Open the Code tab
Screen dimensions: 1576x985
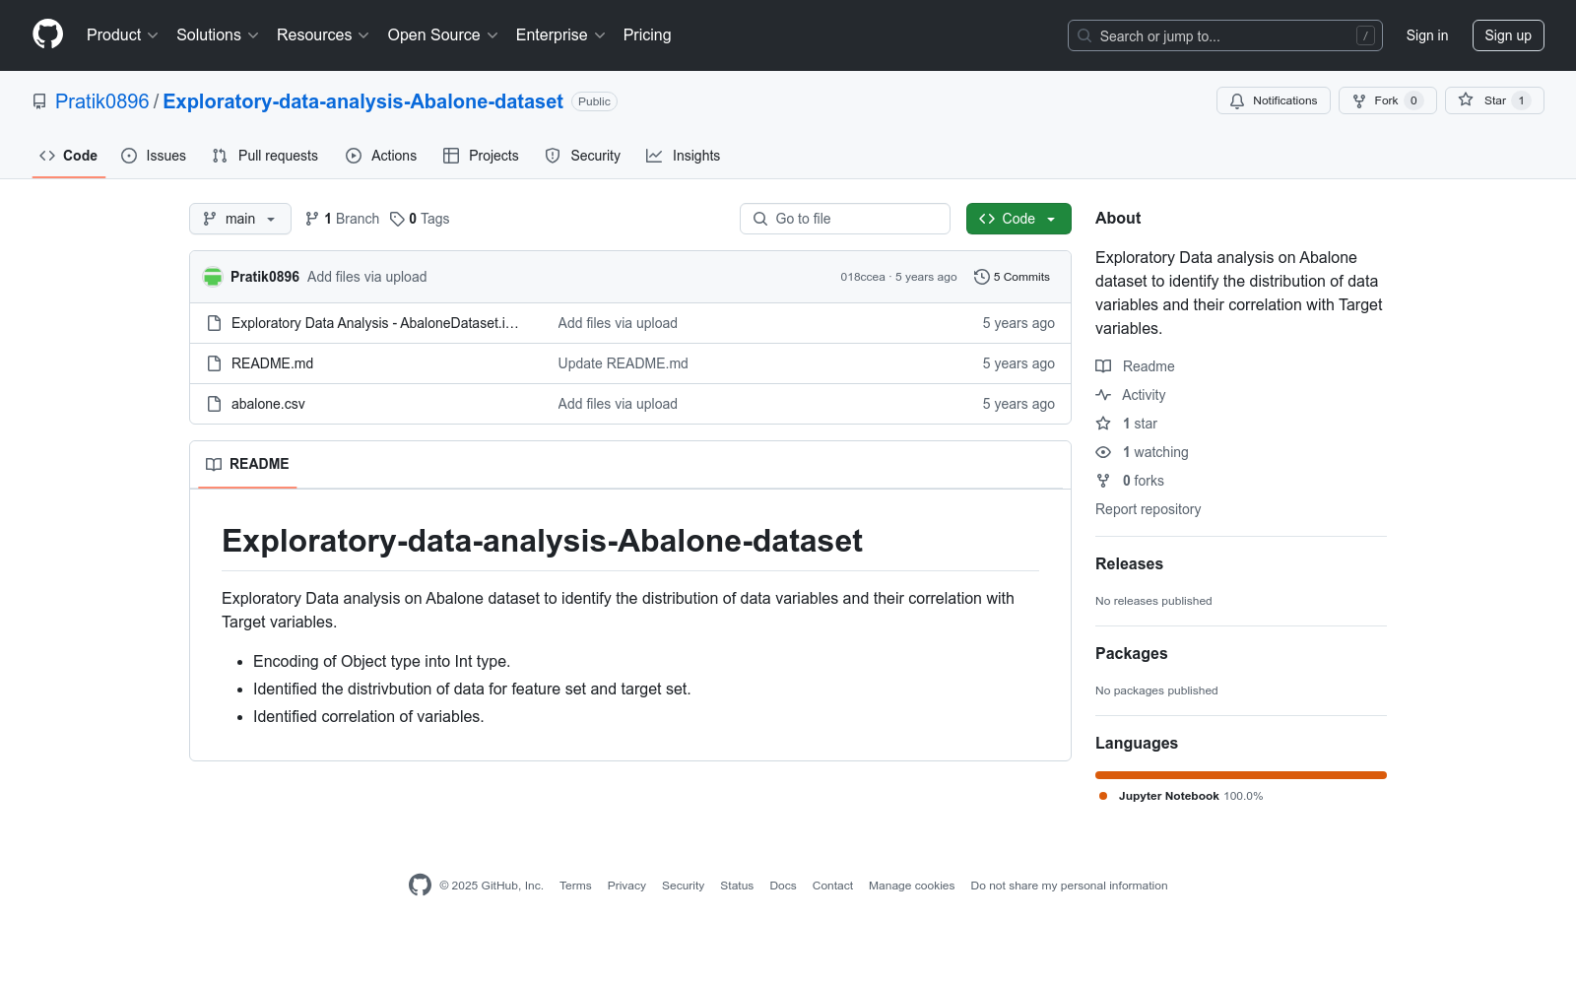(x=69, y=156)
